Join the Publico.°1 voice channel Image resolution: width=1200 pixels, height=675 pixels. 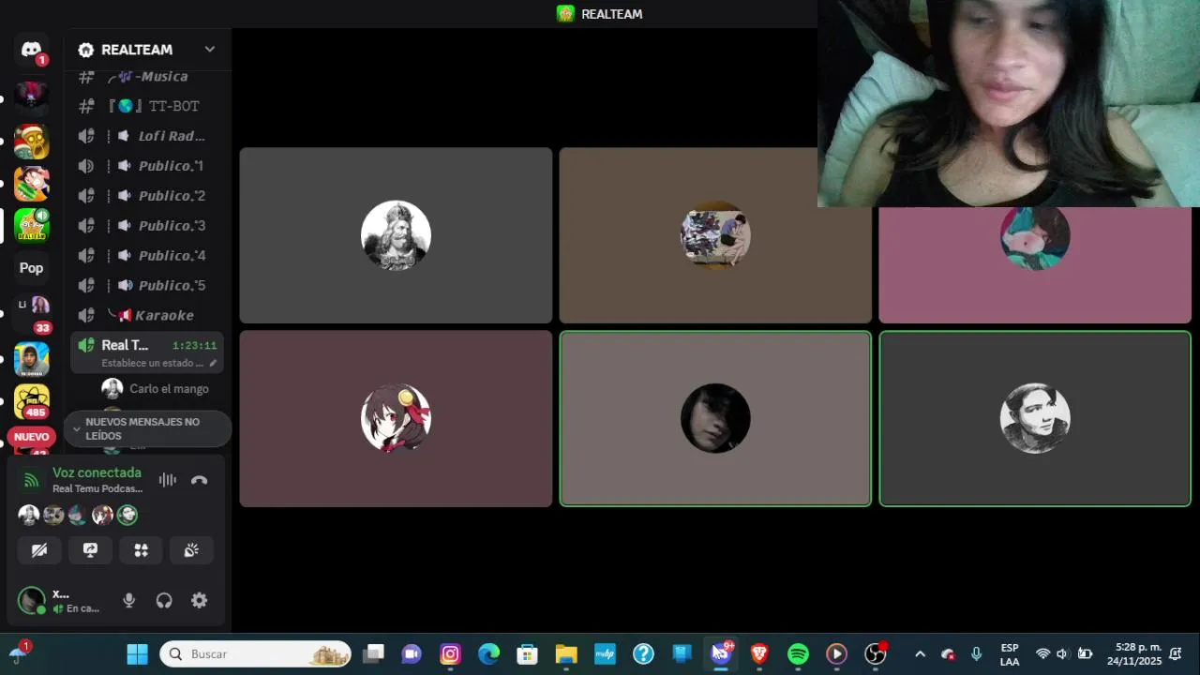point(148,166)
